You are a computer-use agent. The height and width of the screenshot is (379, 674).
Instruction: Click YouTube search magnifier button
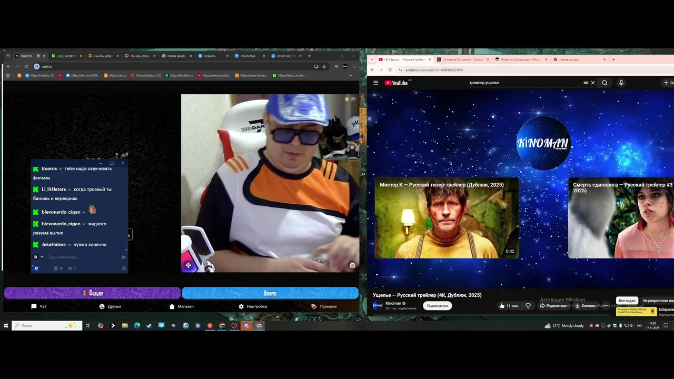point(604,83)
